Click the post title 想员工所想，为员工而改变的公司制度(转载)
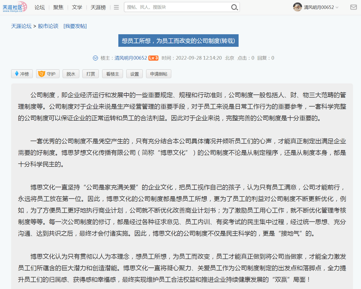The image size is (361, 289). (x=178, y=41)
